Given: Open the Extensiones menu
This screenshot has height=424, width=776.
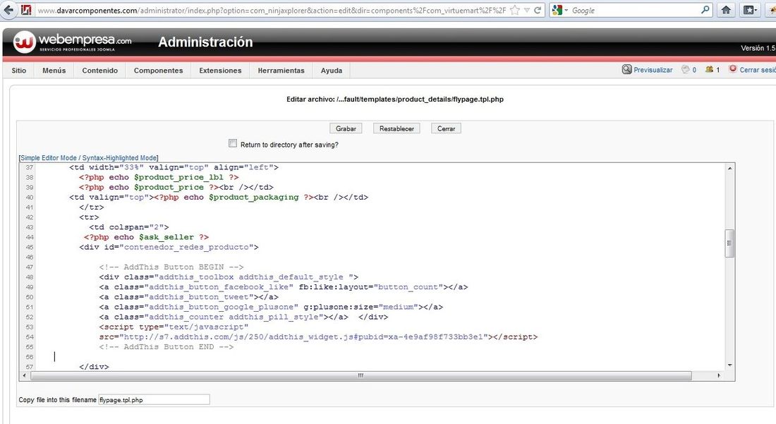Looking at the screenshot, I should pos(220,71).
